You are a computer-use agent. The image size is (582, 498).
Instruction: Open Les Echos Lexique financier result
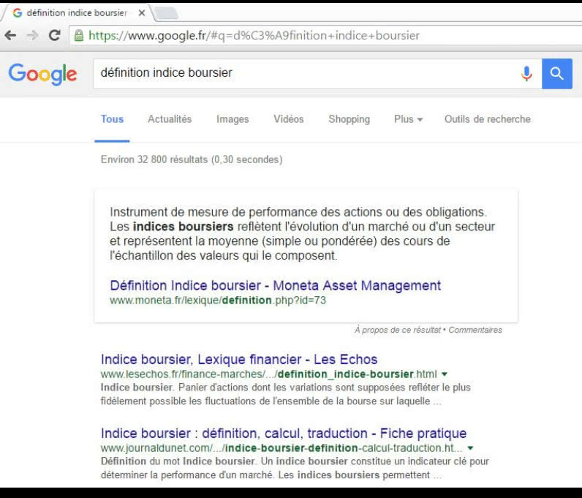(239, 360)
